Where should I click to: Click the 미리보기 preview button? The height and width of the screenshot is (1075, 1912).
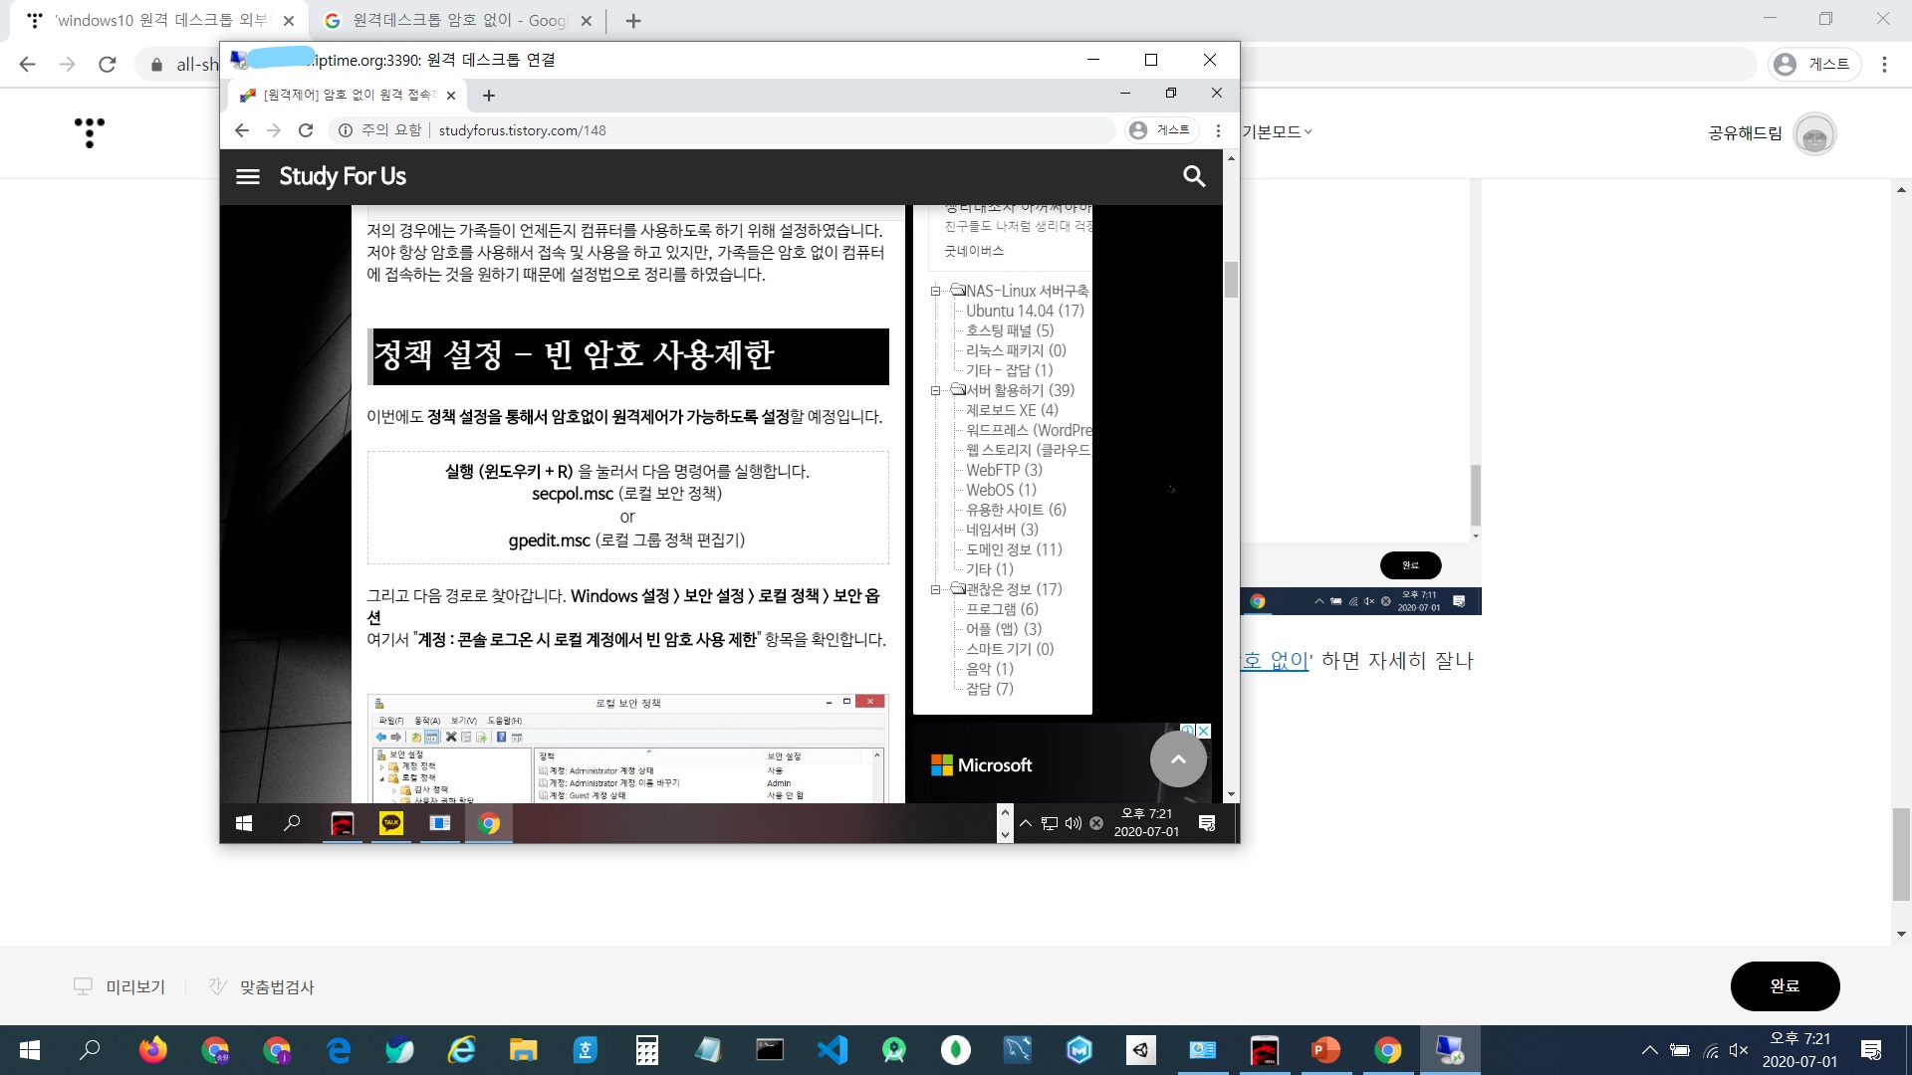pos(119,986)
